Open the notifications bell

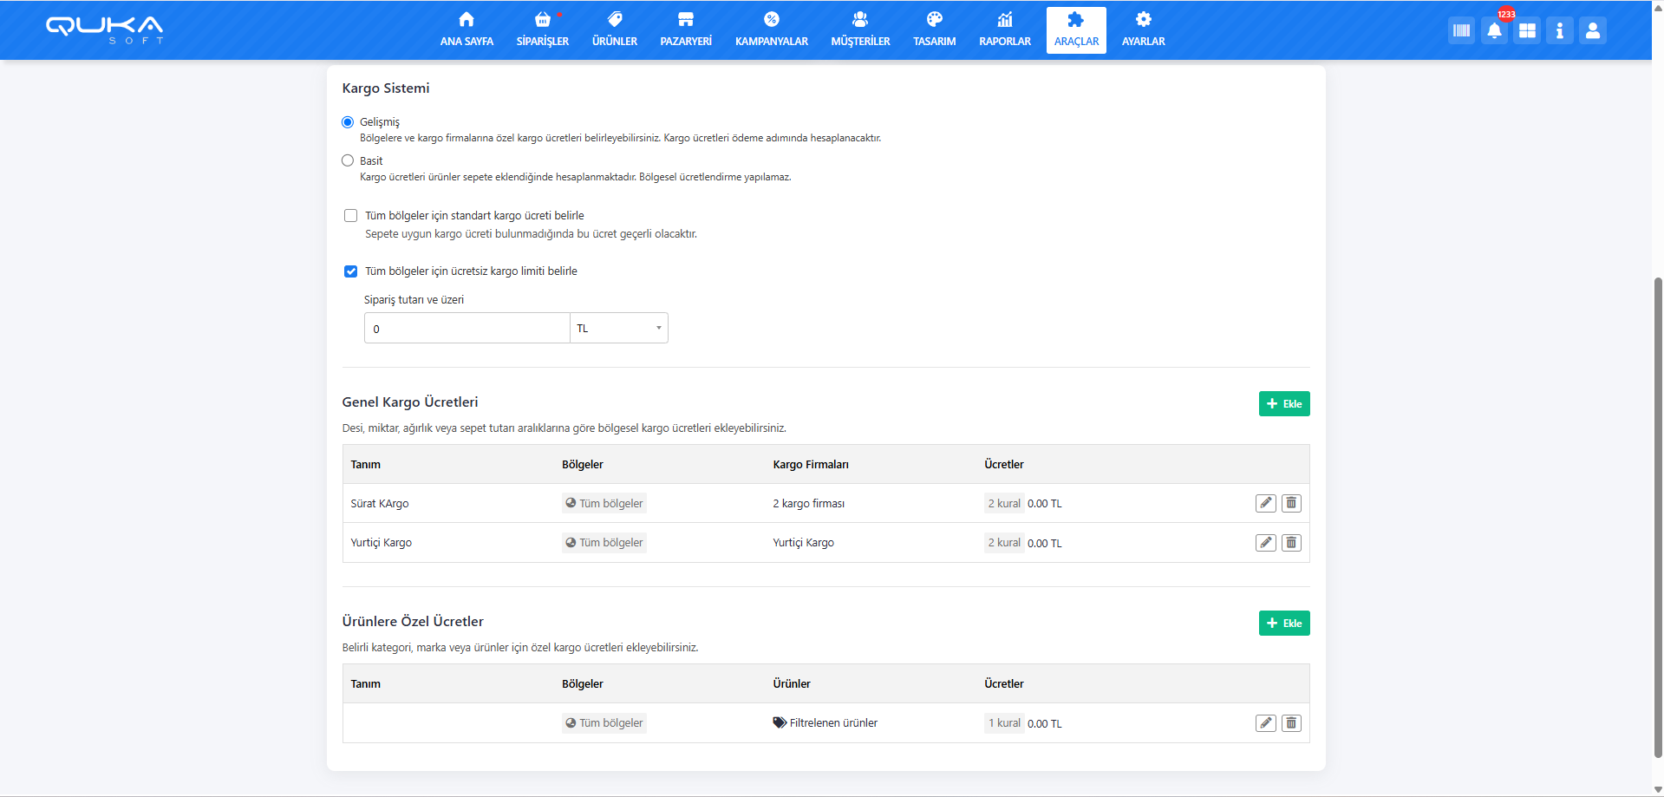coord(1494,31)
